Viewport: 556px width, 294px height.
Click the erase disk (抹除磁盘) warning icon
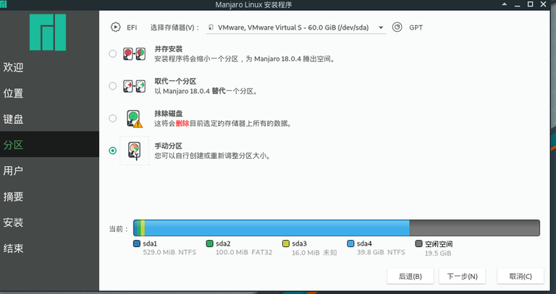pyautogui.click(x=135, y=118)
